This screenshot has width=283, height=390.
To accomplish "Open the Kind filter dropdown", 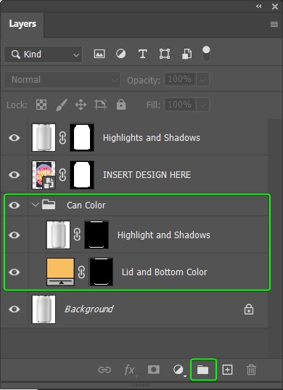I will (43, 54).
